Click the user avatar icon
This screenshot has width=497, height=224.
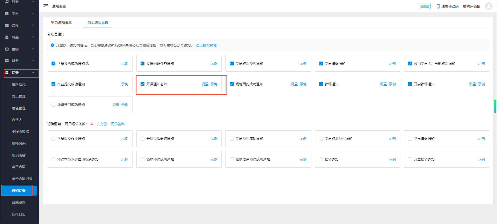pos(488,6)
